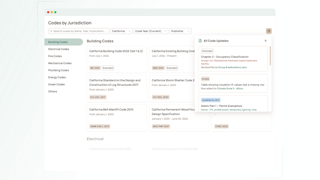Click the Electrical section heading
The width and height of the screenshot is (320, 180).
point(95,139)
